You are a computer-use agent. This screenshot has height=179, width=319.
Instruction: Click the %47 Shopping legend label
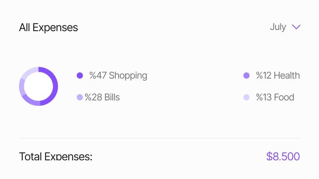pos(118,75)
